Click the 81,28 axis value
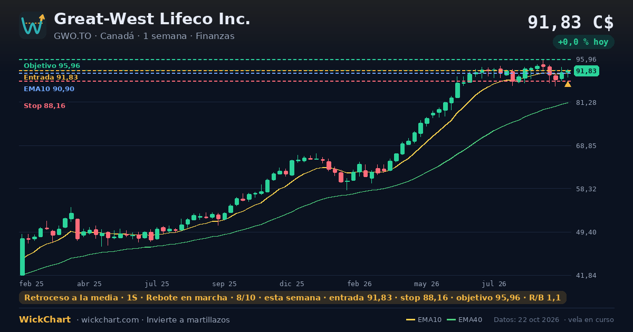Viewport: 633px width, 332px height. (586, 102)
